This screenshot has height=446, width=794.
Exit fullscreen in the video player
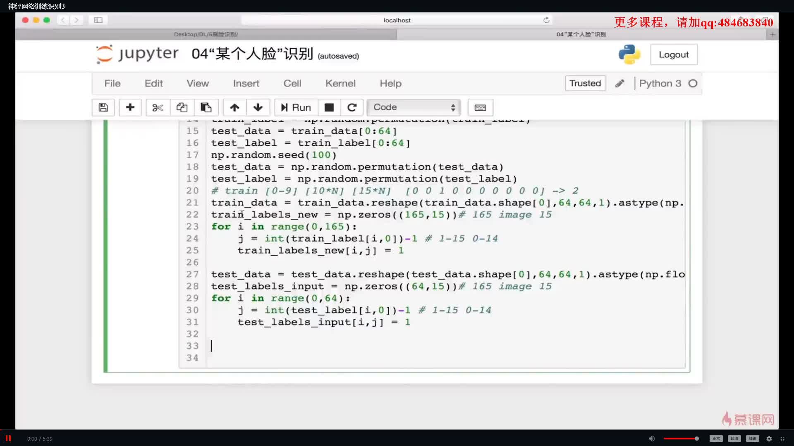click(782, 439)
